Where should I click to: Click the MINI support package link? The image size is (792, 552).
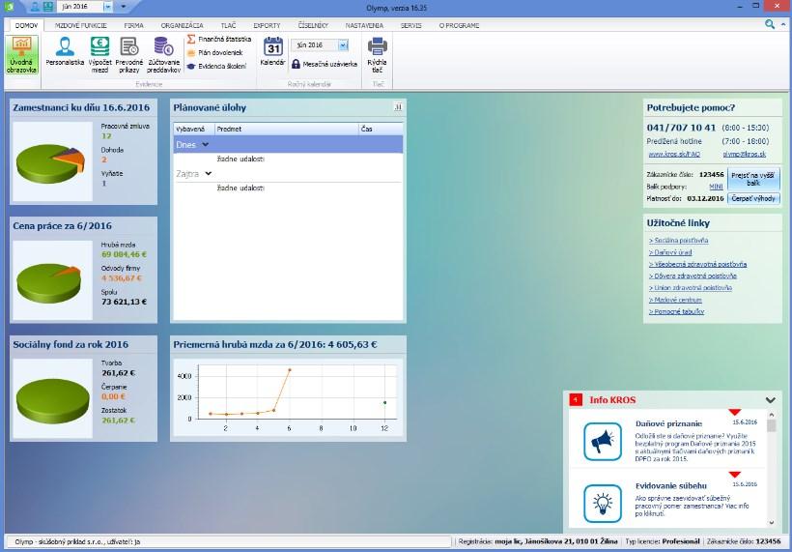(716, 187)
